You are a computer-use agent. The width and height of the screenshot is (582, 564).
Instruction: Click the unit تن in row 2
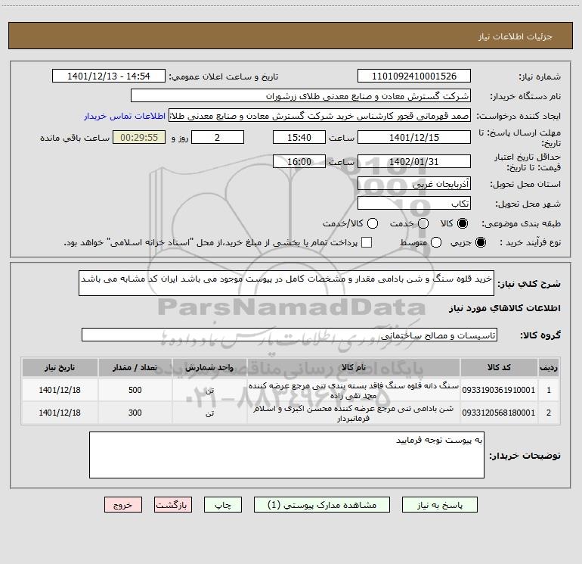click(209, 413)
